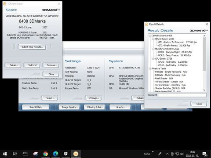Click the Run 3DMark button

coord(36,107)
